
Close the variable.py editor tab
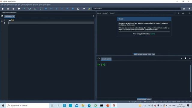click(x=14, y=16)
